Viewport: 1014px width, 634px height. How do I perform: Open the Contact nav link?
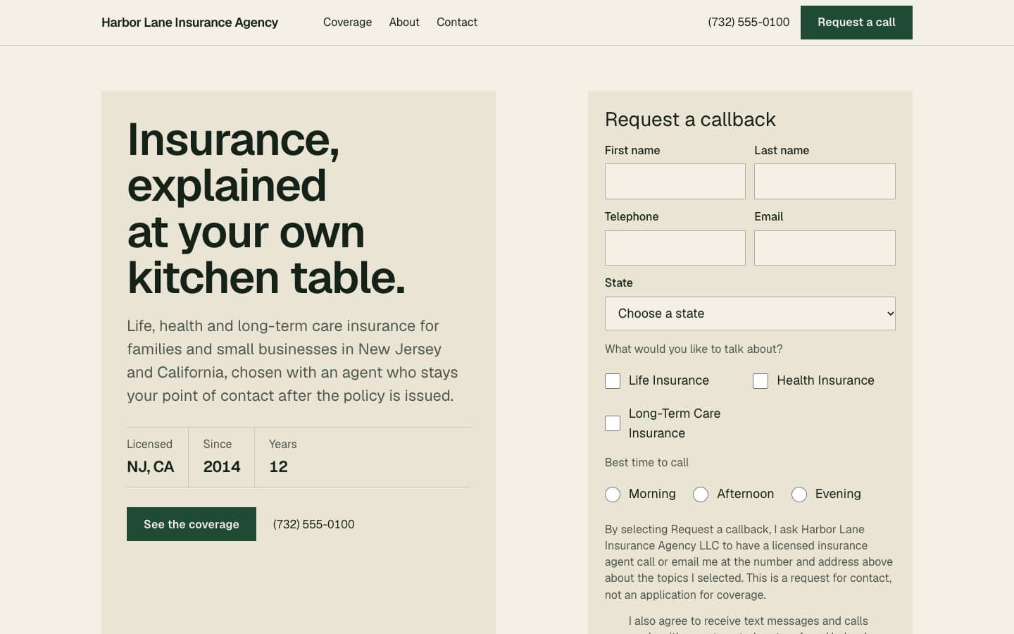point(457,23)
